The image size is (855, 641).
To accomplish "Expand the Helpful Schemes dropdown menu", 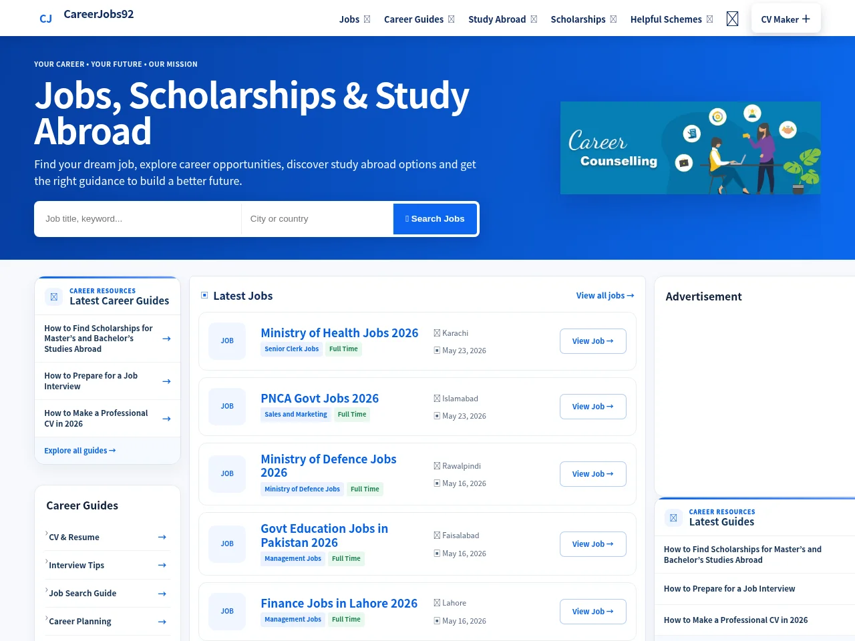I will tap(672, 19).
